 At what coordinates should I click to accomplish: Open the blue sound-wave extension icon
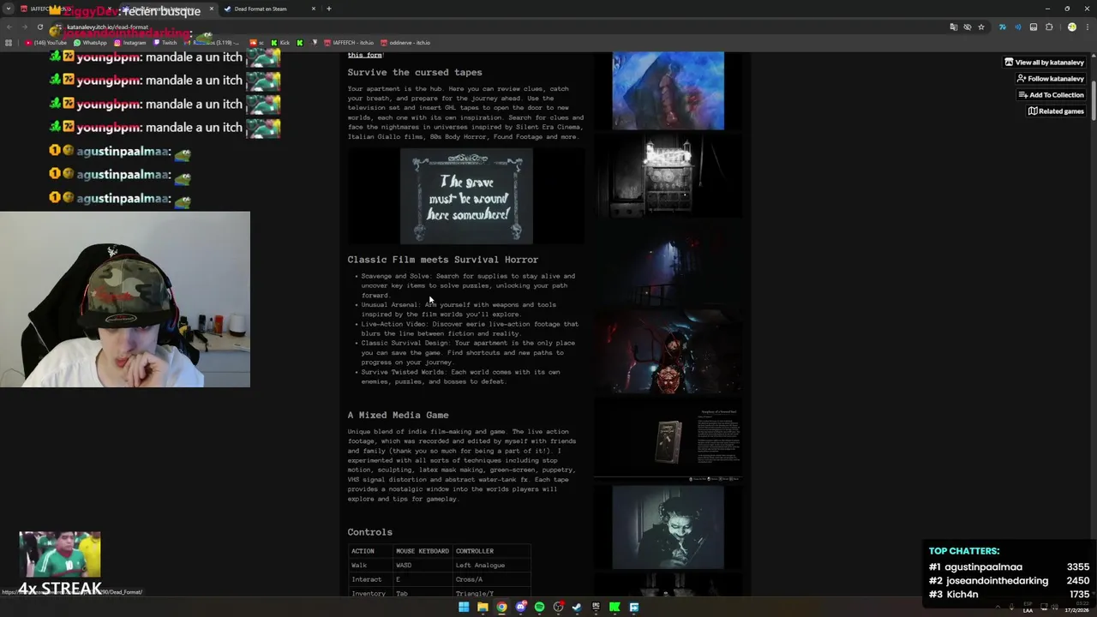[1018, 27]
